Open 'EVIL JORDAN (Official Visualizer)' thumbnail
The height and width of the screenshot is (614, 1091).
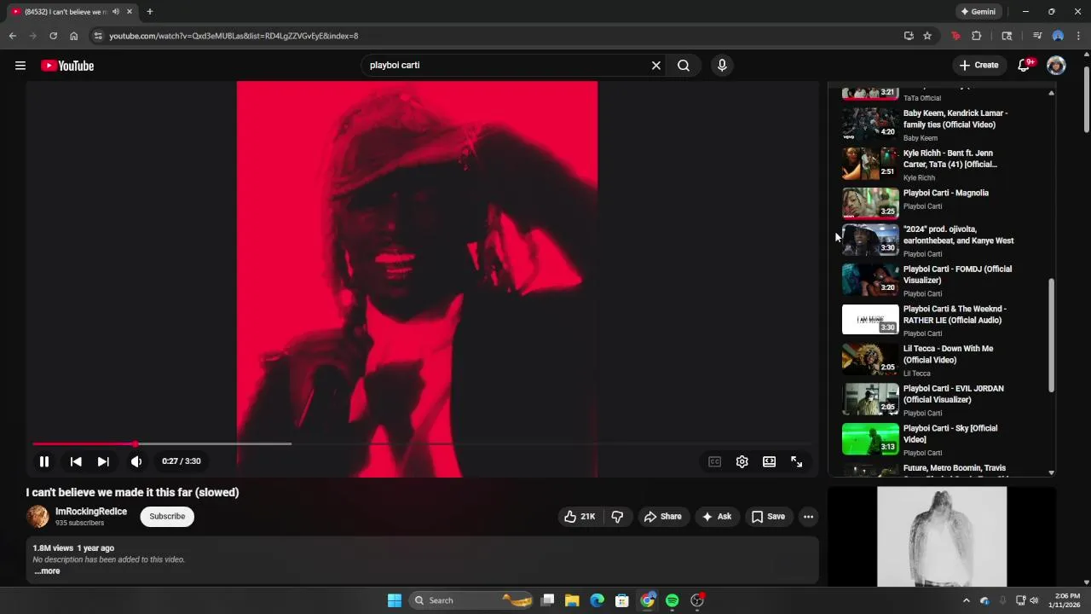click(x=870, y=399)
